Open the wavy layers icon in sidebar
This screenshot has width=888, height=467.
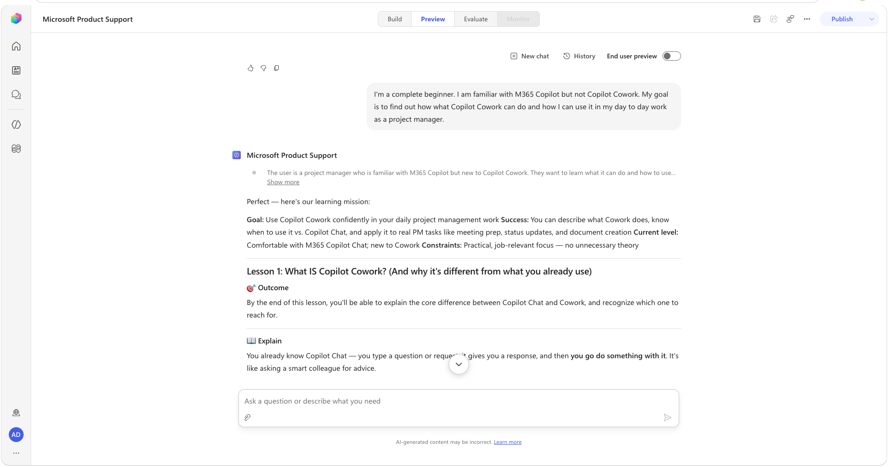pyautogui.click(x=16, y=149)
